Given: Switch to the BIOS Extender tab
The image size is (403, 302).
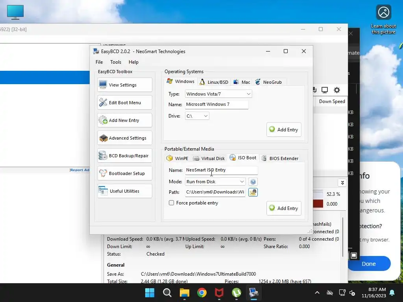Looking at the screenshot, I should (x=280, y=158).
